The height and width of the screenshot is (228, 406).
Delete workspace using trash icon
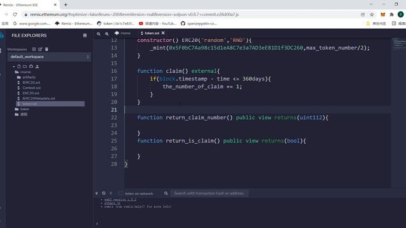[x=46, y=49]
